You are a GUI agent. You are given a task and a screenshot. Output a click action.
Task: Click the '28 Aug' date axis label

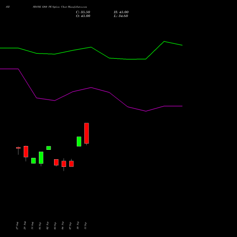[25, 226]
